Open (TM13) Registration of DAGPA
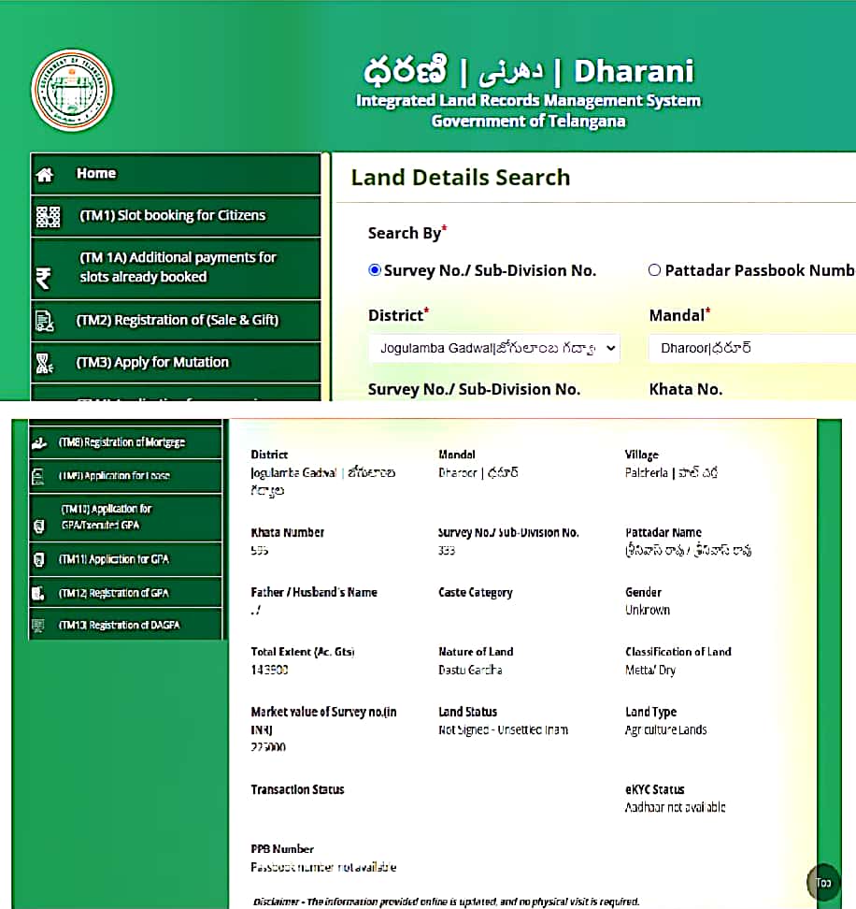Viewport: 856px width, 909px height. click(125, 625)
